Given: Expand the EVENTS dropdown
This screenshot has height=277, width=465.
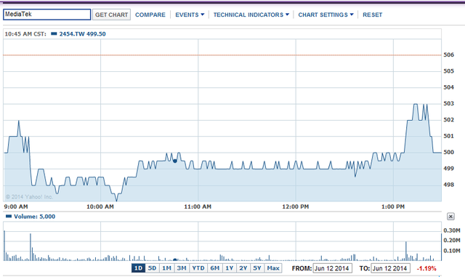Looking at the screenshot, I should pyautogui.click(x=190, y=15).
